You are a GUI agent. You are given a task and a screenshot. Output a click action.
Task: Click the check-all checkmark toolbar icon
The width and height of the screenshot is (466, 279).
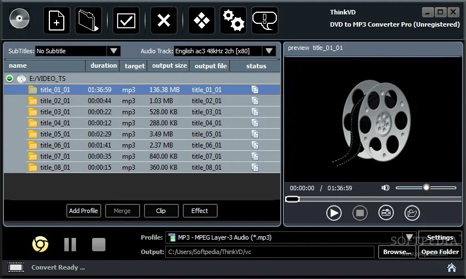[126, 21]
